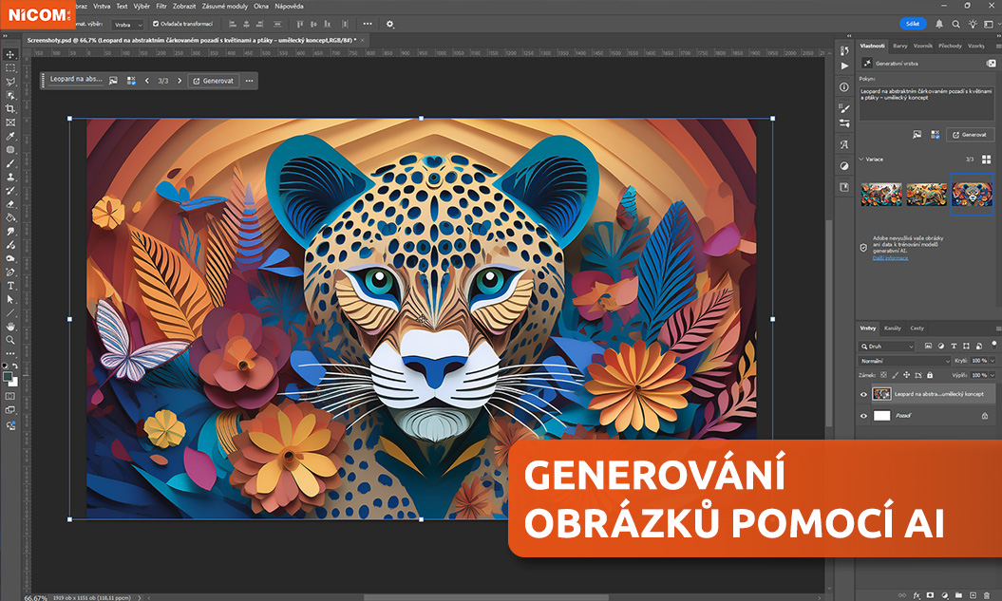
Task: Toggle the Ovladače transformací checkbox
Action: [x=156, y=24]
